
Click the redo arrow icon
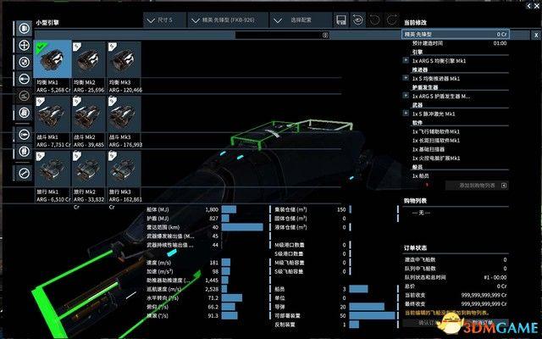tap(391, 20)
